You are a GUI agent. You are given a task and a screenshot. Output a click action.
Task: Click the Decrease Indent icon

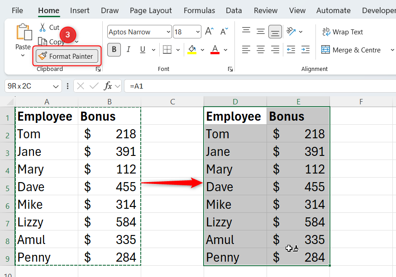pos(291,49)
